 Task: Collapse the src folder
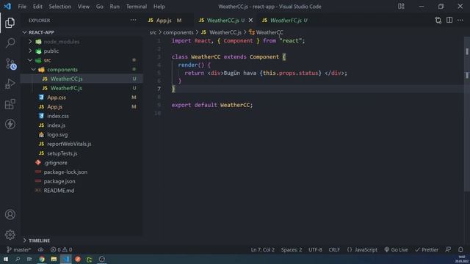pos(30,60)
